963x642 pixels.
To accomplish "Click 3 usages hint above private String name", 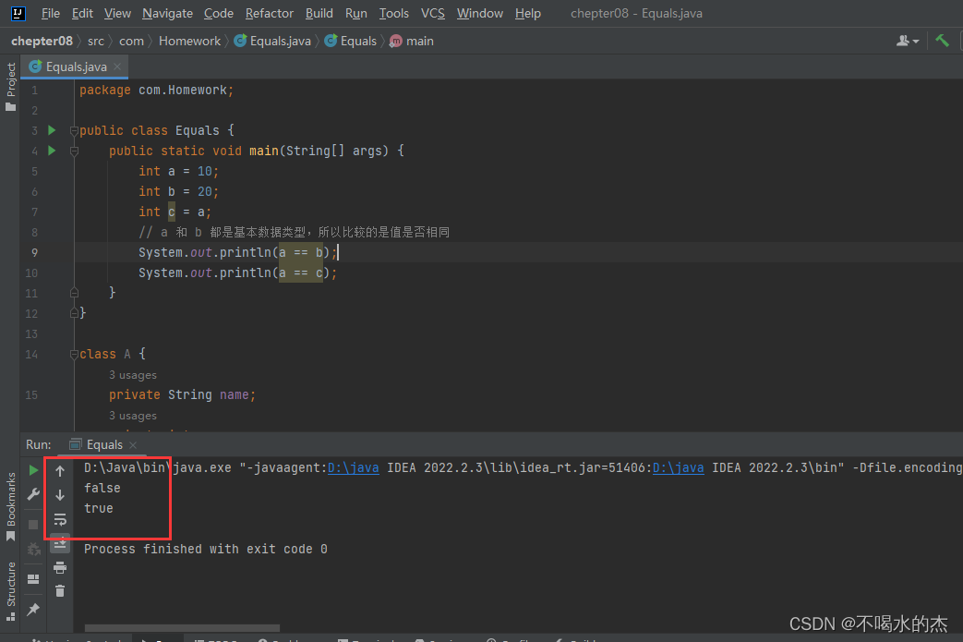I will (x=133, y=375).
